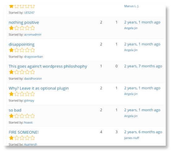Open the "so bad" review topic
This screenshot has width=171, height=151.
point(15,110)
